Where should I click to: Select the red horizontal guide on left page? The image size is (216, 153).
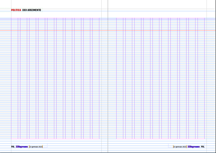(x=53, y=30)
